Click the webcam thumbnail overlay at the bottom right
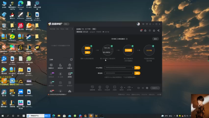The width and height of the screenshot is (209, 118). (x=200, y=106)
